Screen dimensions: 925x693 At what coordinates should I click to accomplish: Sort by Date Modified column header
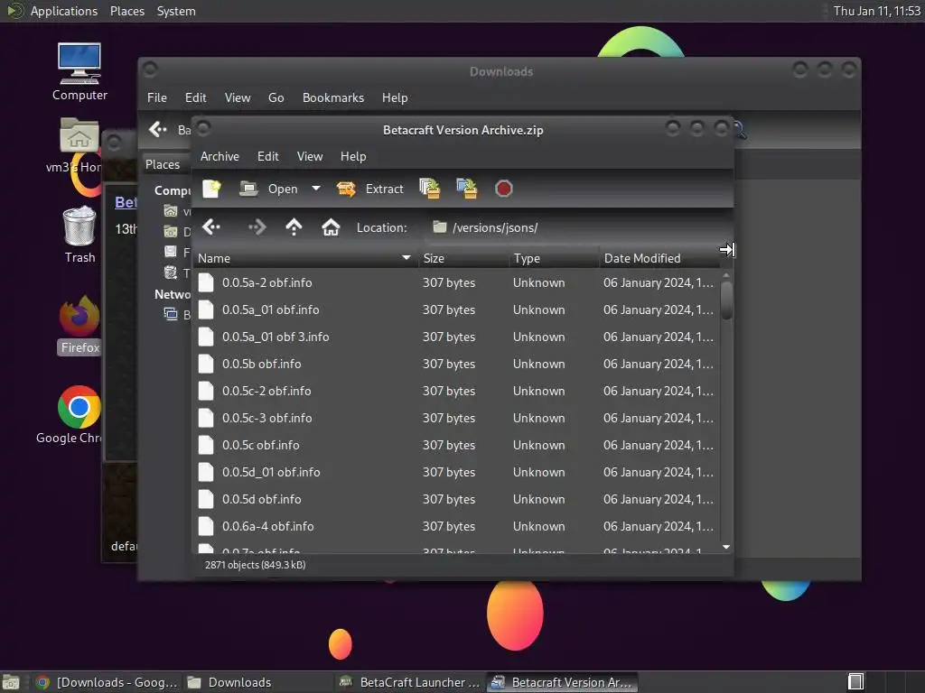[x=659, y=258]
